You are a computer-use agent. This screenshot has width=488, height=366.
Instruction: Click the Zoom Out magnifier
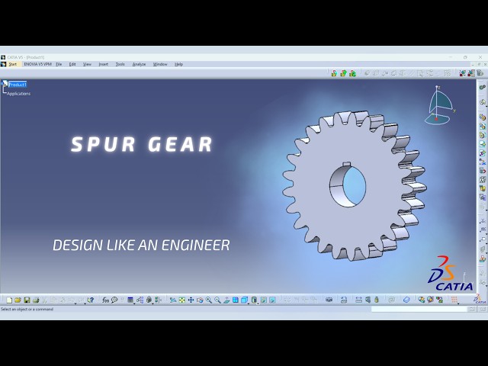(x=217, y=300)
